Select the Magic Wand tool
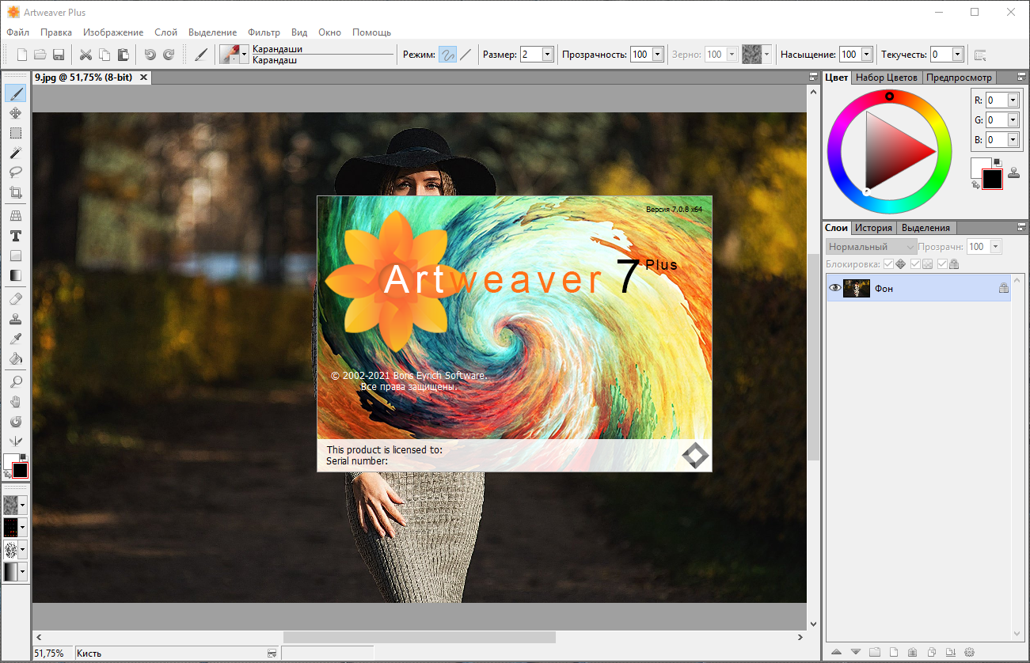The width and height of the screenshot is (1030, 663). tap(15, 153)
